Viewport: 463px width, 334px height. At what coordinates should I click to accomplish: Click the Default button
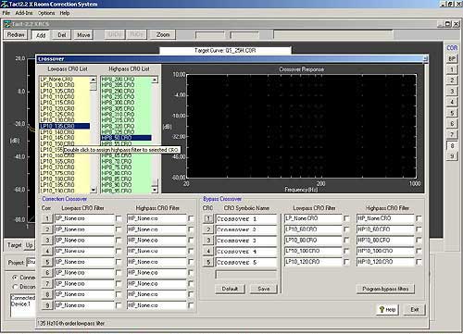pos(230,289)
